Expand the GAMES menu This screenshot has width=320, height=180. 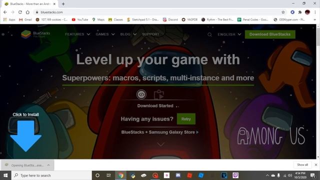(105, 34)
